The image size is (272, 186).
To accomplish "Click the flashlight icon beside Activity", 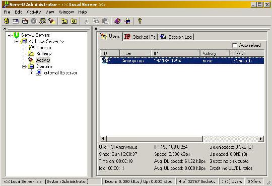I will 31,60.
